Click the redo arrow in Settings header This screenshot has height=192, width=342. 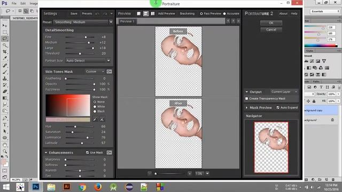[105, 14]
